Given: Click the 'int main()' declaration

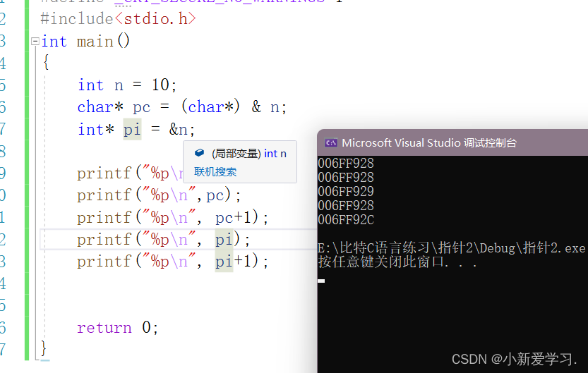Looking at the screenshot, I should point(85,41).
